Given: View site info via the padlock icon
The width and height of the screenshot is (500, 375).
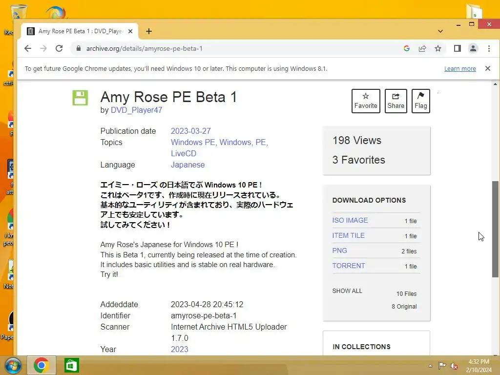Looking at the screenshot, I should 79,48.
